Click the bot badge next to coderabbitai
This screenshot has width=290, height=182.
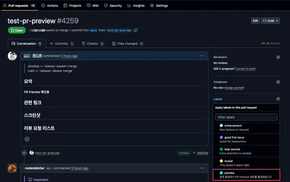[x=48, y=168]
